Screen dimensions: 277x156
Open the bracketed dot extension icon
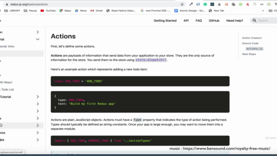(x=261, y=4)
